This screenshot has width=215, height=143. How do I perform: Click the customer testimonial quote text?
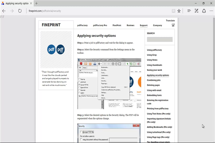click(55, 79)
